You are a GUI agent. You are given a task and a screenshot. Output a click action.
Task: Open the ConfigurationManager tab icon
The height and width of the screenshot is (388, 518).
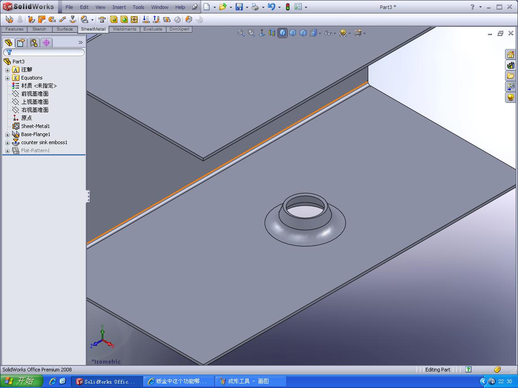[34, 43]
